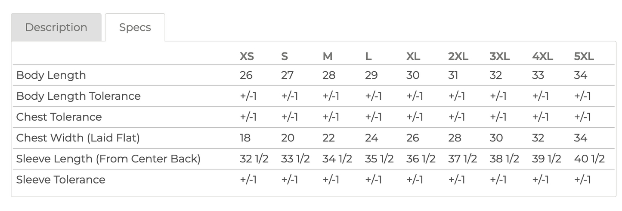The image size is (622, 211).
Task: Click Sleeve Length 40 1/2 for 5XL
Action: coord(589,159)
